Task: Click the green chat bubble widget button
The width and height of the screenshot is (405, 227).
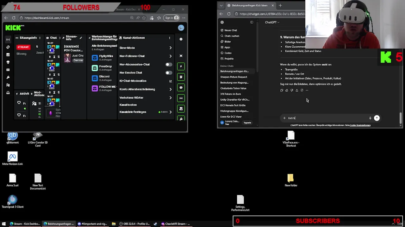Action: click(x=181, y=88)
